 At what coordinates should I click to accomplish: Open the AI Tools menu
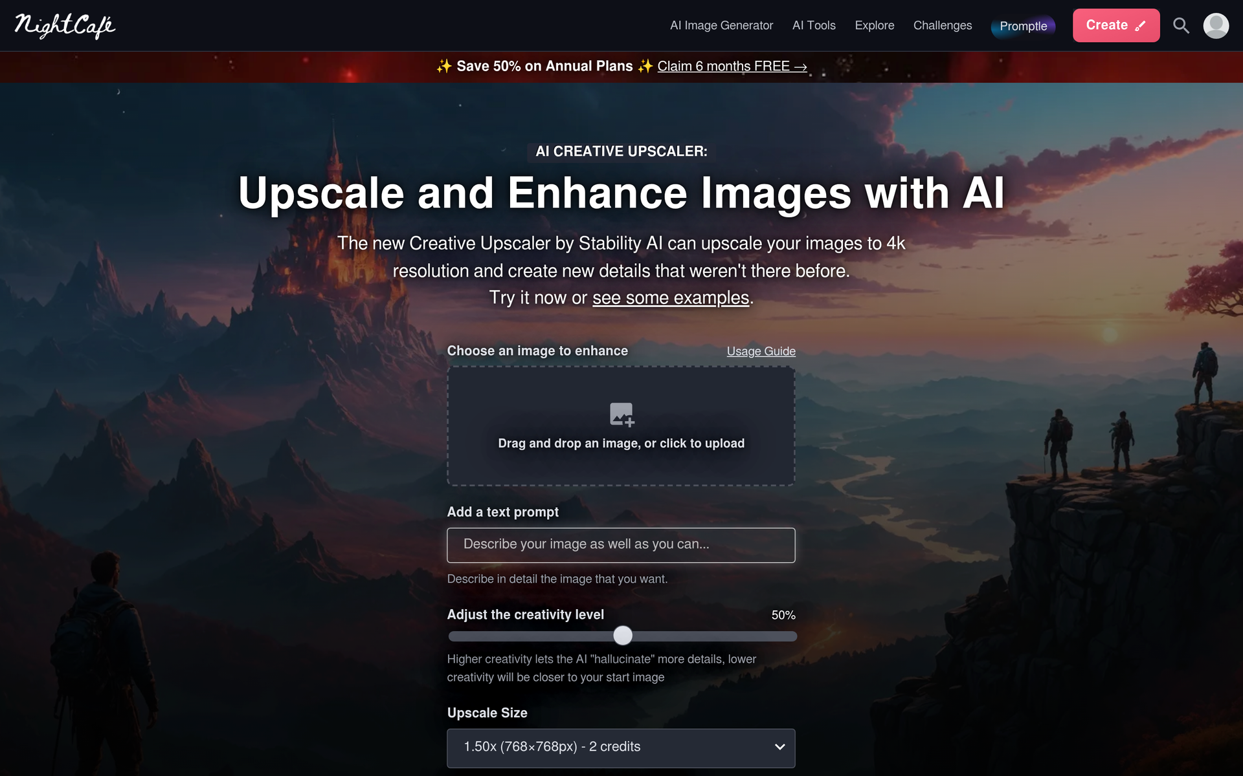[814, 25]
